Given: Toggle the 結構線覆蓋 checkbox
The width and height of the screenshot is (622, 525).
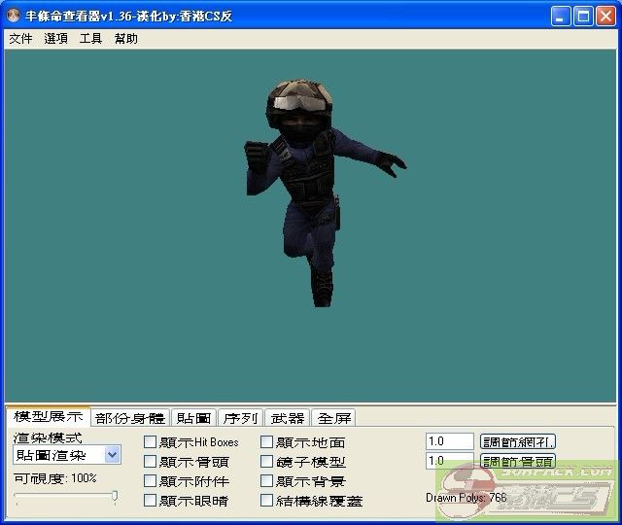Looking at the screenshot, I should [267, 501].
